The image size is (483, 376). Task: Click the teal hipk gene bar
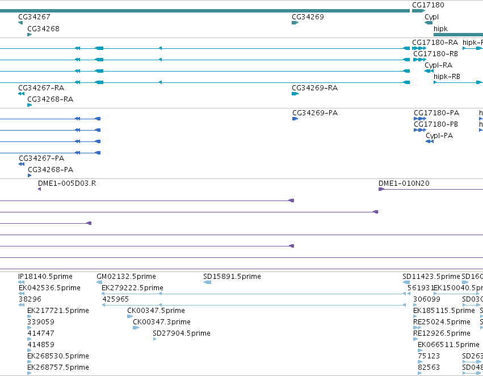[x=458, y=35]
